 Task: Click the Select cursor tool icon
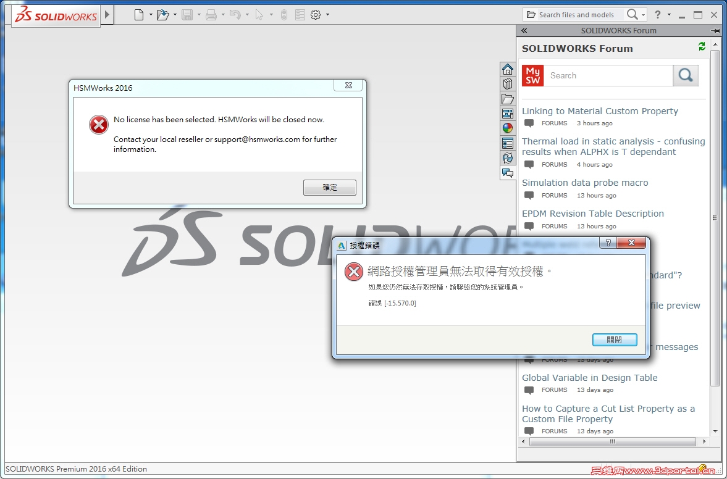click(x=259, y=15)
